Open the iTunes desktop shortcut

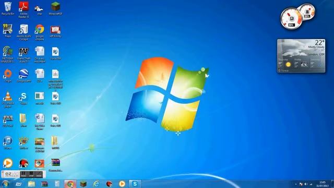pos(8,143)
